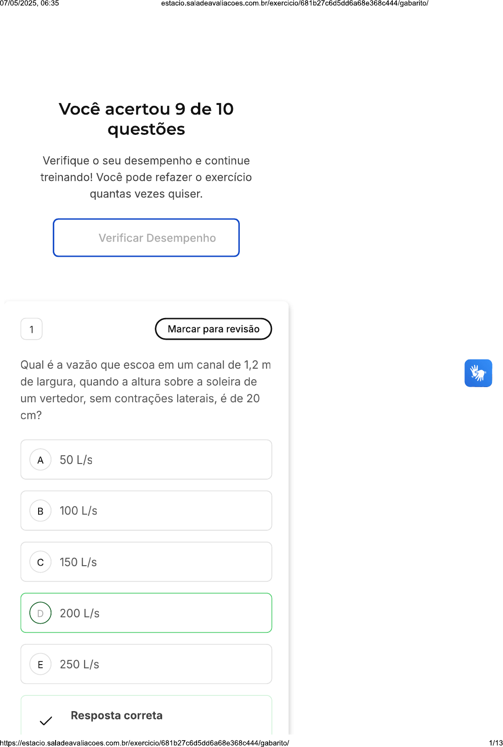The height and width of the screenshot is (747, 503).
Task: Click the Resposta correta heading
Action: (117, 715)
